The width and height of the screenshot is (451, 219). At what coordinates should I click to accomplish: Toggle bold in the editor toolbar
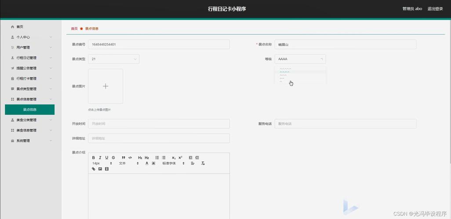[94, 158]
